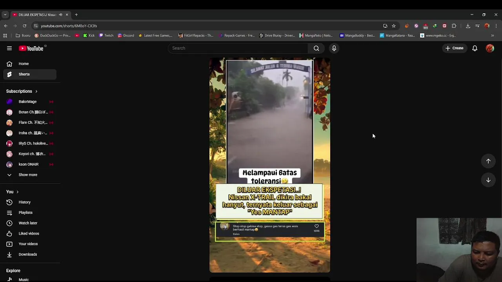Open BalorMage channel

pos(30,101)
